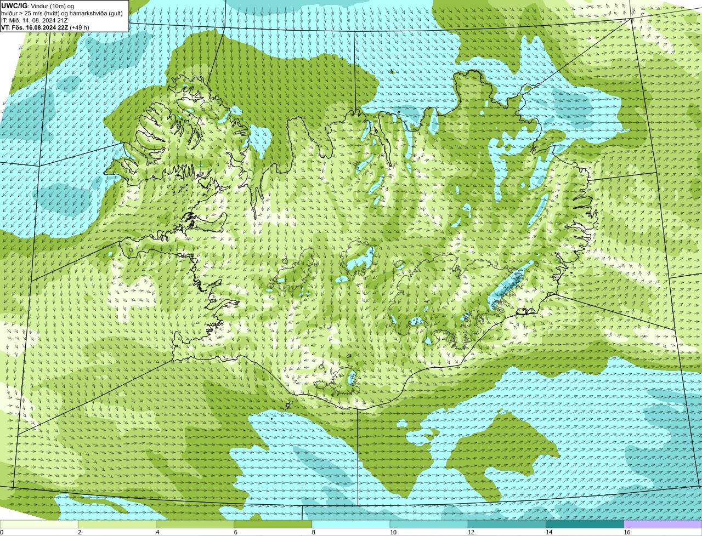The height and width of the screenshot is (536, 702).
Task: Click the legend scale label "16"
Action: [627, 532]
